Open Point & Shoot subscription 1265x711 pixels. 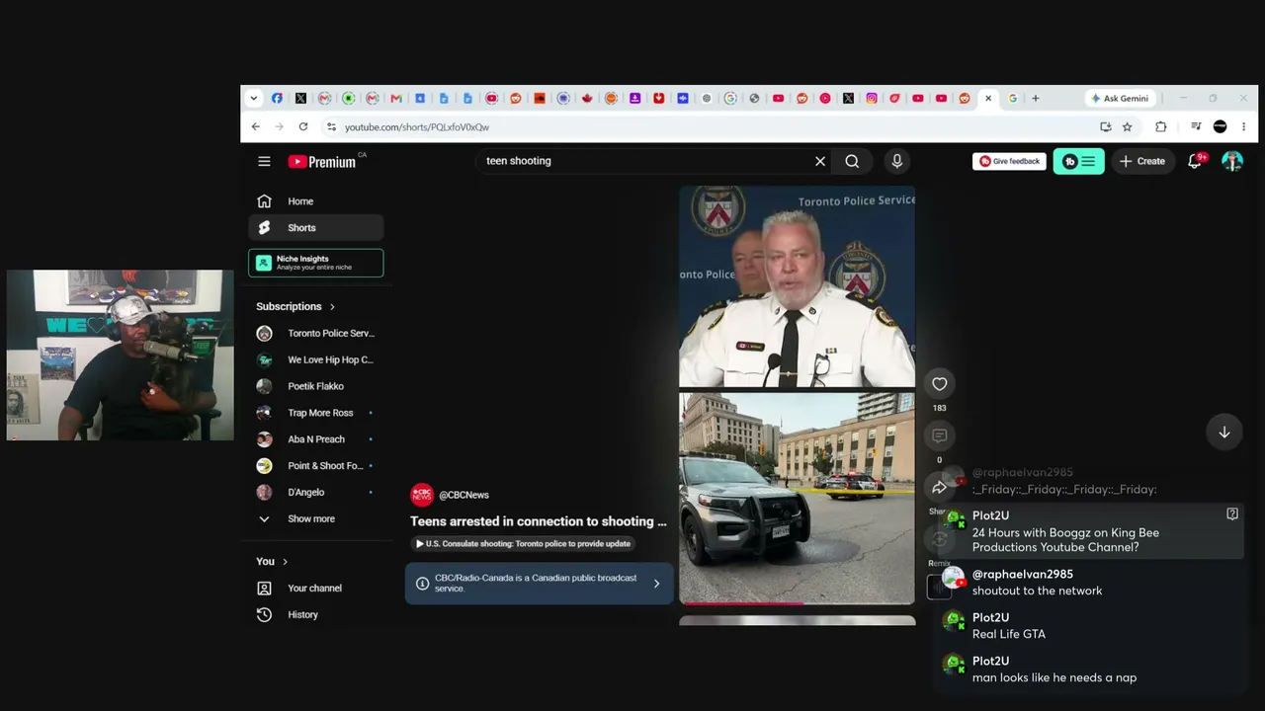(x=315, y=466)
